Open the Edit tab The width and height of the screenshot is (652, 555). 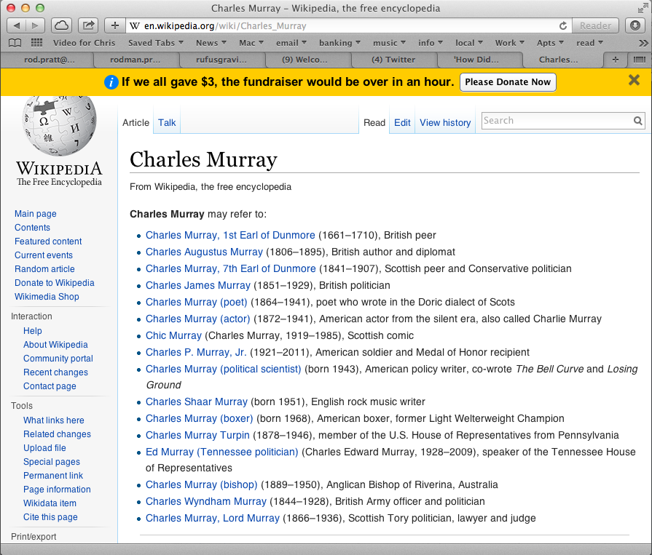click(x=402, y=123)
